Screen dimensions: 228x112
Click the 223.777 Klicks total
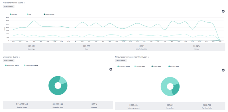coord(87,46)
